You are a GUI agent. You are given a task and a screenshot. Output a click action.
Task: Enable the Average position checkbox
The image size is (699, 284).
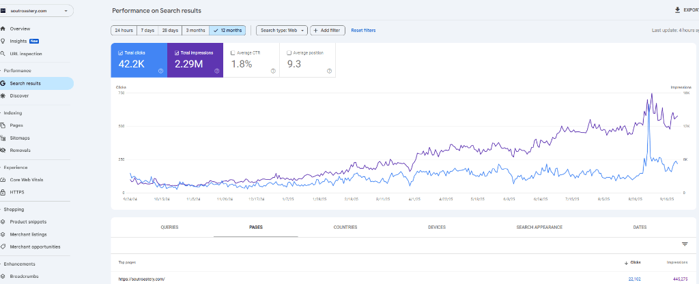tap(289, 52)
